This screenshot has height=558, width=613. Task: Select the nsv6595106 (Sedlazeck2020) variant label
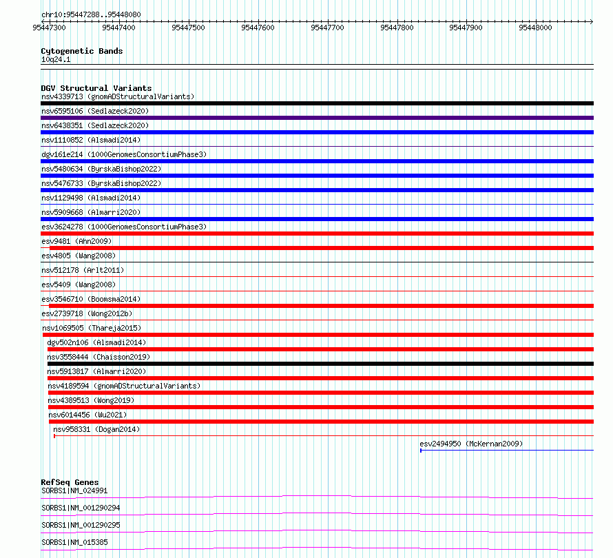[95, 111]
